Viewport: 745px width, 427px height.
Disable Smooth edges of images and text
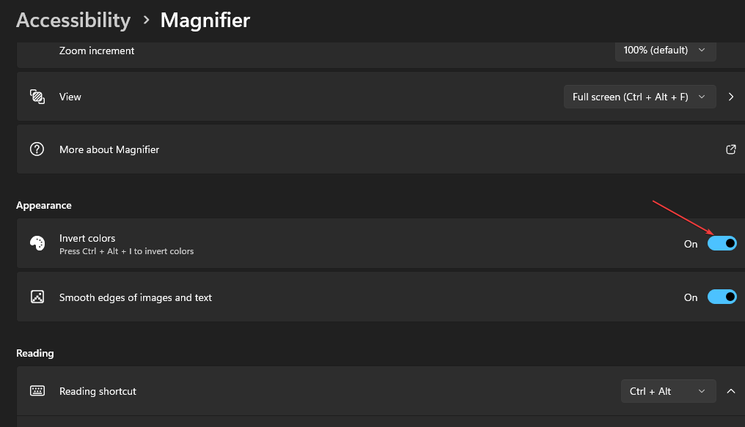722,297
